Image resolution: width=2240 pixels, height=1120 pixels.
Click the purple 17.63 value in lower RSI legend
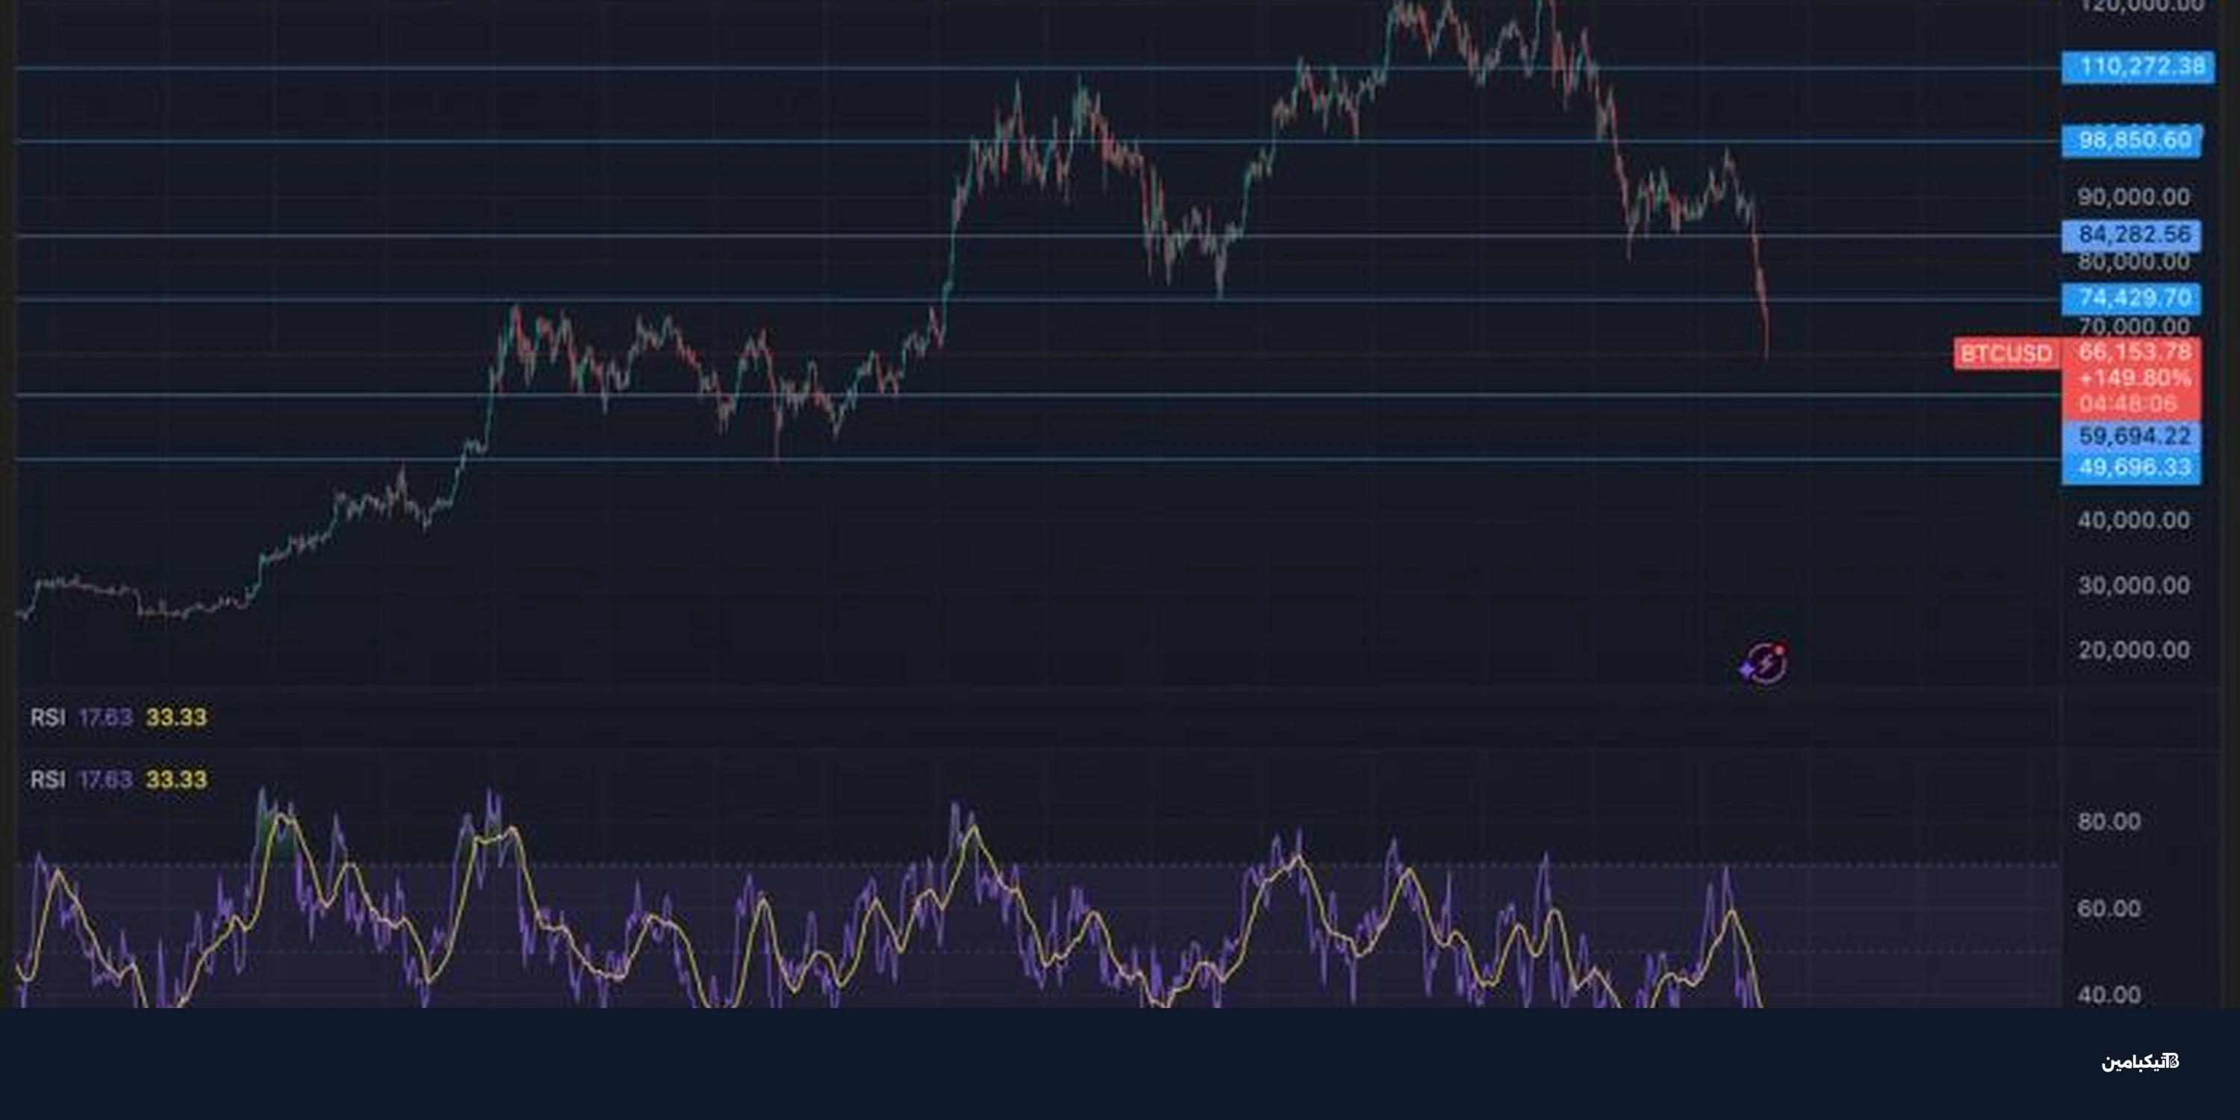click(x=105, y=779)
